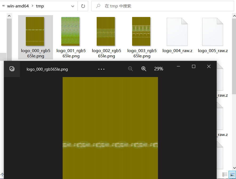This screenshot has width=236, height=179.
Task: Maximize the Photos viewer window
Action: 194,66
